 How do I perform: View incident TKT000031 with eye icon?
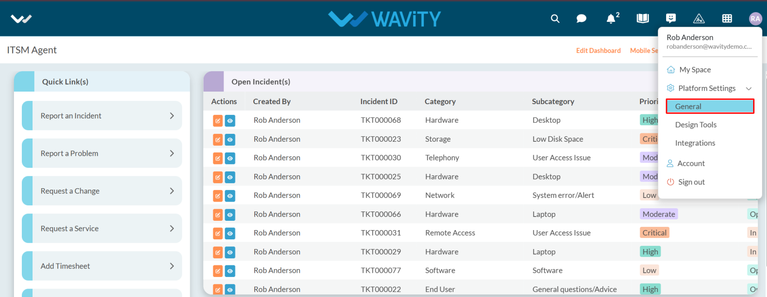230,233
